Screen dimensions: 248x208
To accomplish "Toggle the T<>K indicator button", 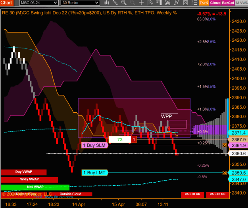I will click(204, 3).
